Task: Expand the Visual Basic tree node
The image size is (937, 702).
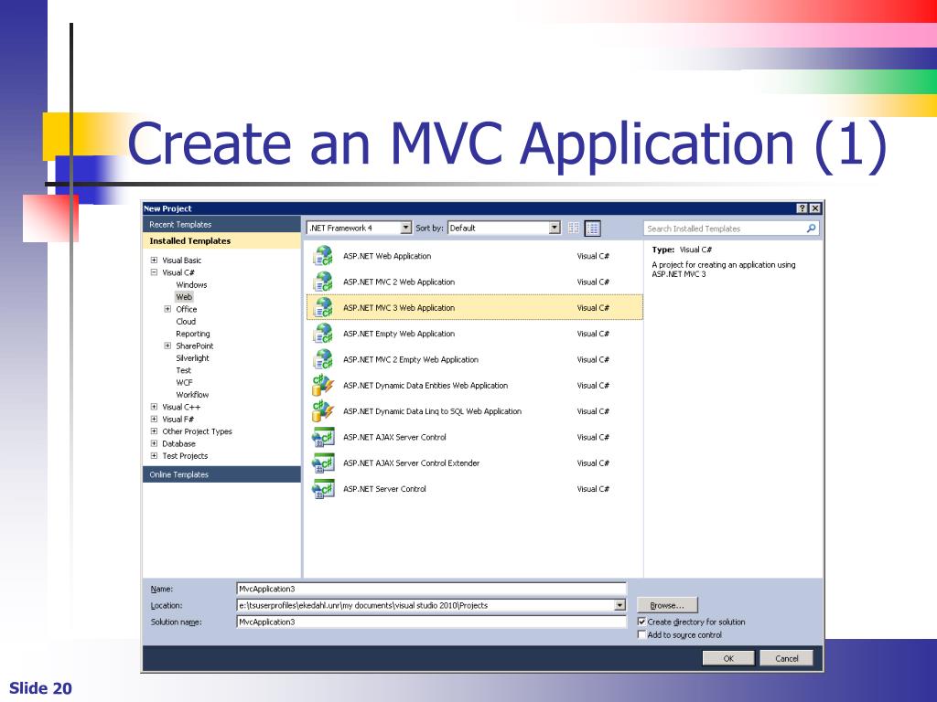Action: pyautogui.click(x=154, y=261)
